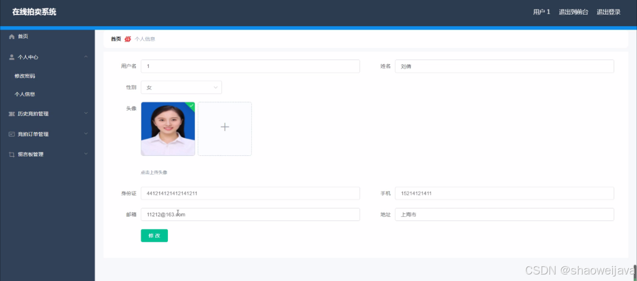The height and width of the screenshot is (281, 637).
Task: Click the 姓名 field containing 刘倩
Action: (x=504, y=66)
